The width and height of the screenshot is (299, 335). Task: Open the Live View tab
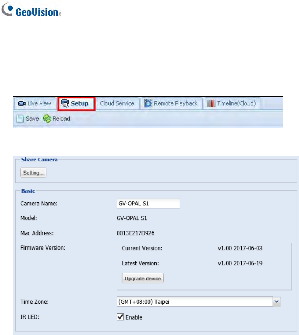[35, 104]
